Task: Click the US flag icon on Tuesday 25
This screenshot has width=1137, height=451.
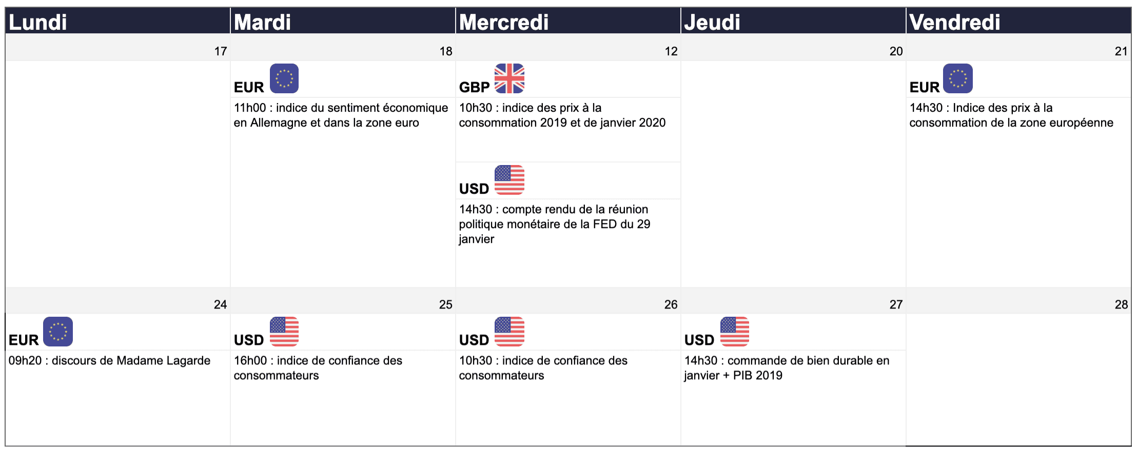Action: [x=284, y=332]
